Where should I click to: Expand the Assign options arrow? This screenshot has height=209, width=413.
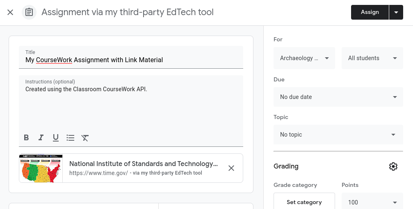tap(396, 12)
